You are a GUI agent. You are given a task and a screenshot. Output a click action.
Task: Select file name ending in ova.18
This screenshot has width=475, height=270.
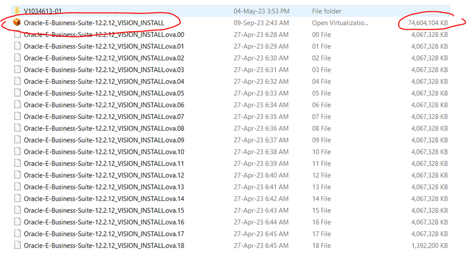104,246
